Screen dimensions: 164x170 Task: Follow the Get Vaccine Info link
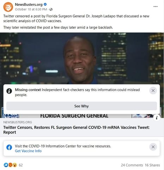[28, 151]
